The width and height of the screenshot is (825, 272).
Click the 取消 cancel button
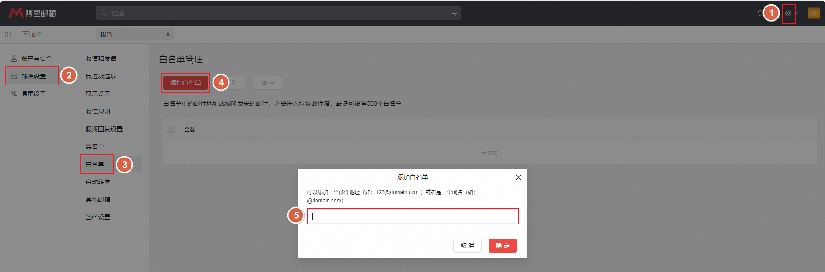pyautogui.click(x=467, y=246)
